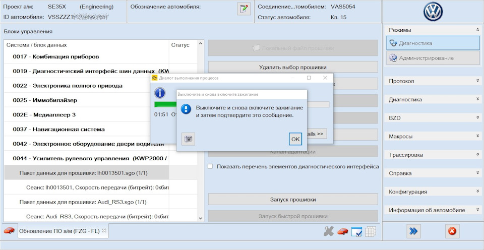484x250 pixels.
Task: Click the 01:51 elapsed time text
Action: pyautogui.click(x=161, y=114)
